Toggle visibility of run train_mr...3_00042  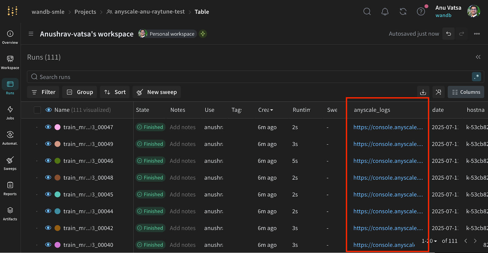48,228
